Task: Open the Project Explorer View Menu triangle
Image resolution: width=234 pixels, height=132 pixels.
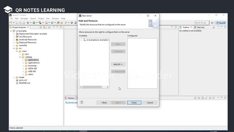Action: (54, 27)
